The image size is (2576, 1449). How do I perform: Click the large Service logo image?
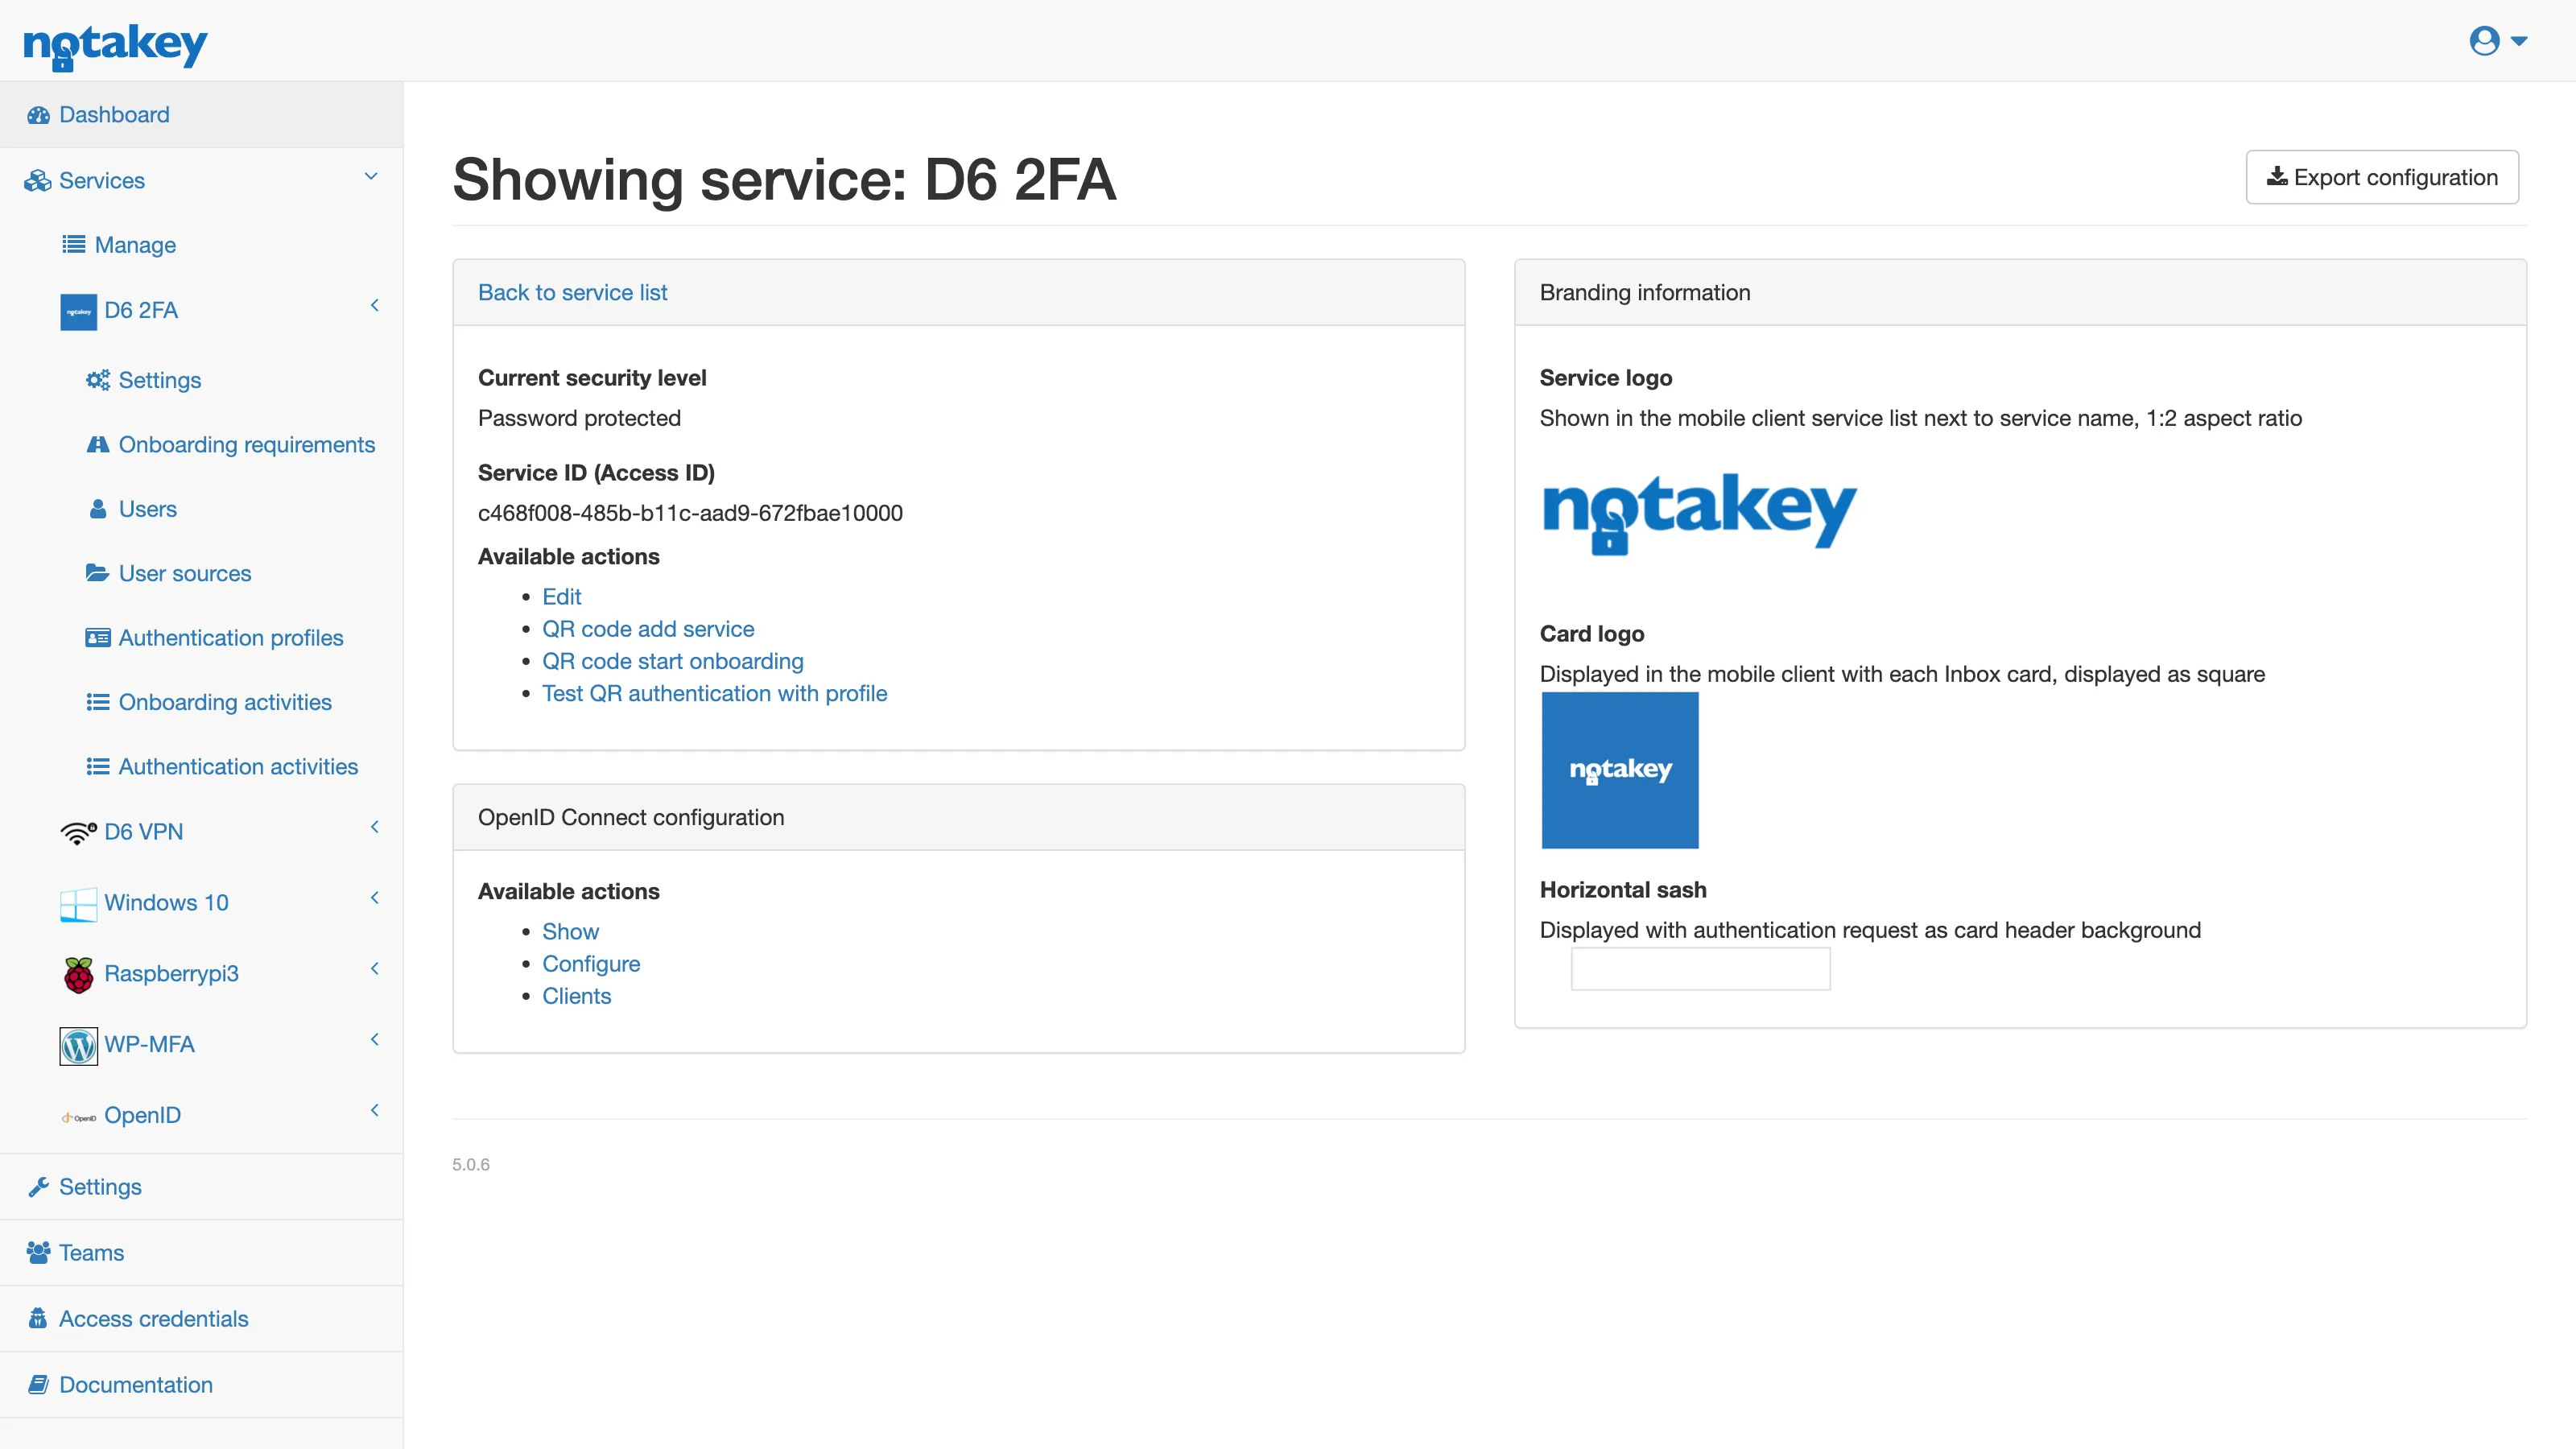[x=1700, y=513]
